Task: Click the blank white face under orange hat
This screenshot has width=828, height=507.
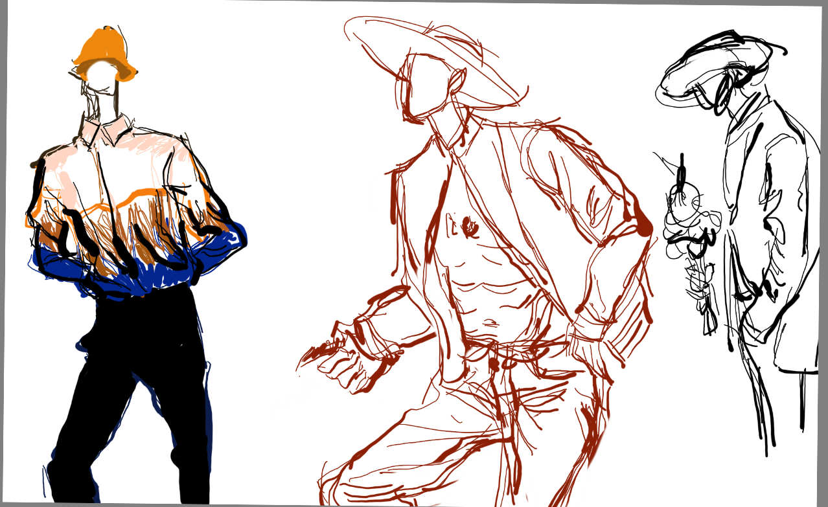Action: click(x=102, y=75)
